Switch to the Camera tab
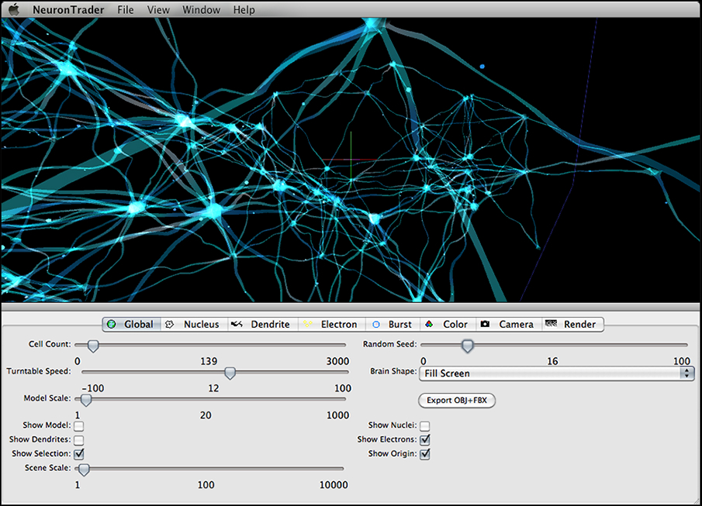The height and width of the screenshot is (506, 702). 509,325
